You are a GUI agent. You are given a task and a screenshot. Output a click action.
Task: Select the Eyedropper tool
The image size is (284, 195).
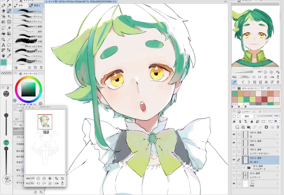[9, 56]
